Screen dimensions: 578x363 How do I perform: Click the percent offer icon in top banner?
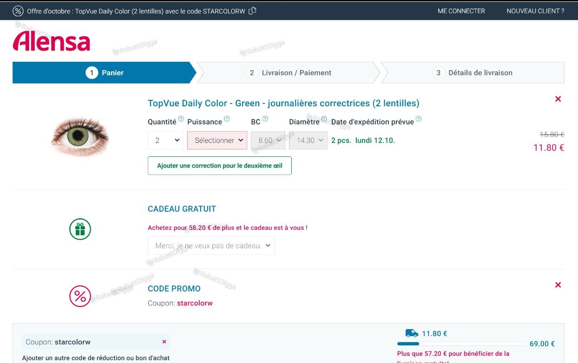click(18, 11)
